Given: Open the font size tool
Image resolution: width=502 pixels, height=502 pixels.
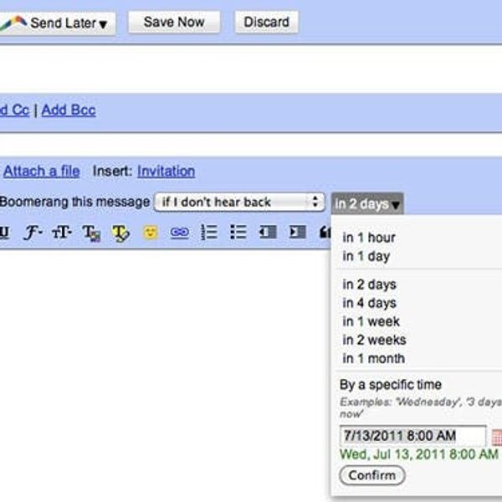Looking at the screenshot, I should click(62, 233).
